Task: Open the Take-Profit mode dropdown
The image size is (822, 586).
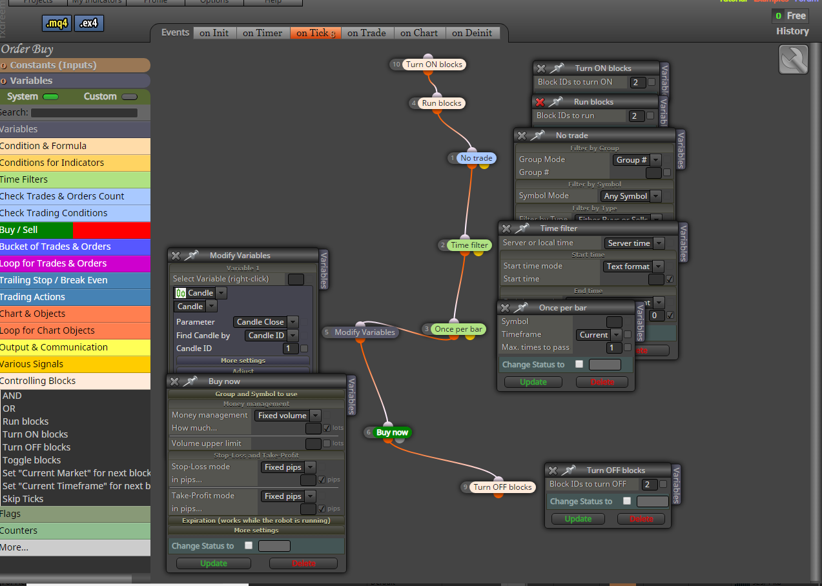Action: click(x=289, y=496)
